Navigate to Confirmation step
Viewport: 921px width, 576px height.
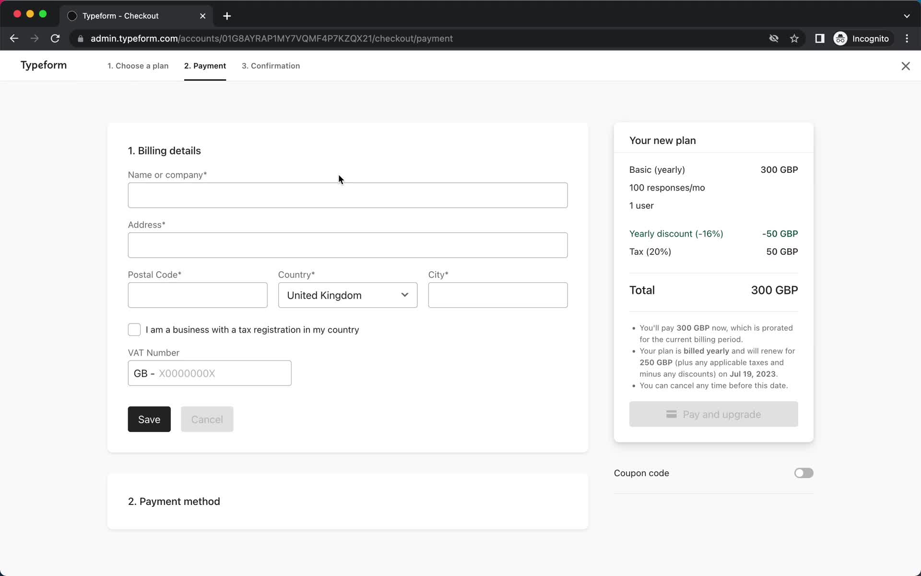(270, 66)
